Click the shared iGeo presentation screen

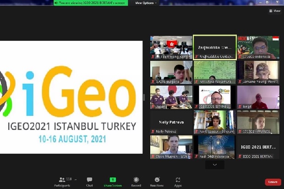pyautogui.click(x=71, y=97)
